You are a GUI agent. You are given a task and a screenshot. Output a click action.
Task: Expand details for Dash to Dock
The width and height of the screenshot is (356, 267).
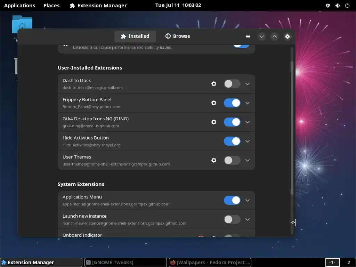248,84
